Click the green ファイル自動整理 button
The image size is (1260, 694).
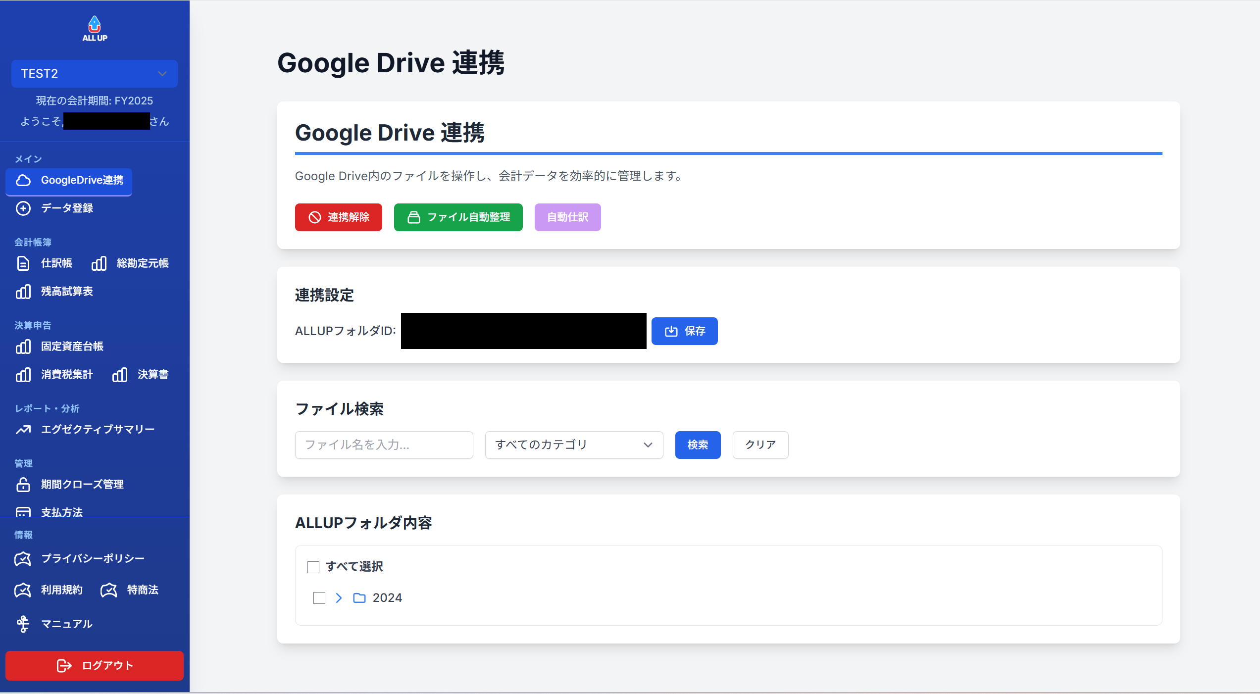click(458, 217)
